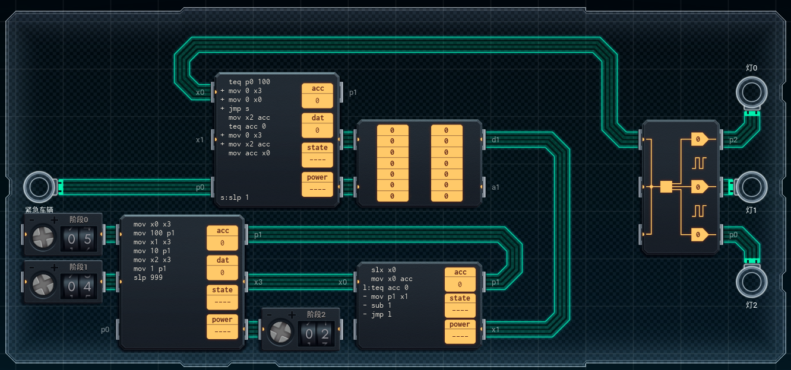Image resolution: width=791 pixels, height=370 pixels.
Task: Select top chip's state indicator
Action: [317, 155]
